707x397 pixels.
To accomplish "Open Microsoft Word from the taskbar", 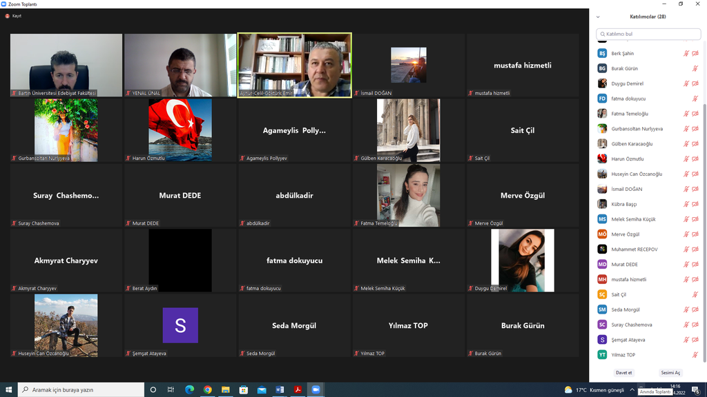I will [x=280, y=390].
